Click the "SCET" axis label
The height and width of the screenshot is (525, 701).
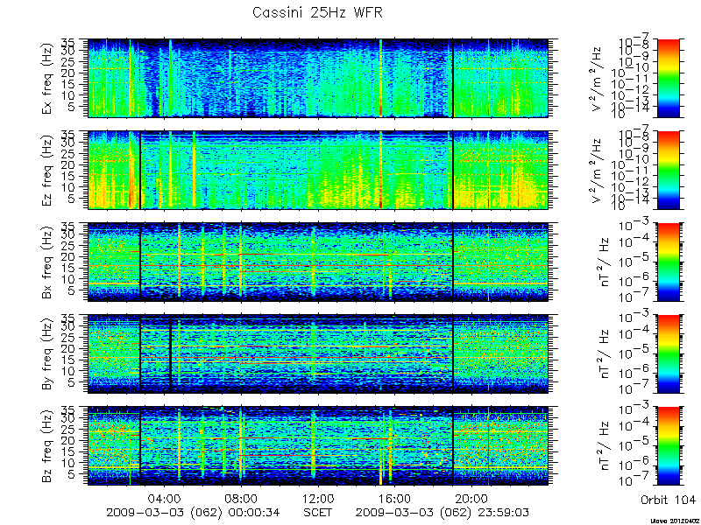click(x=318, y=512)
